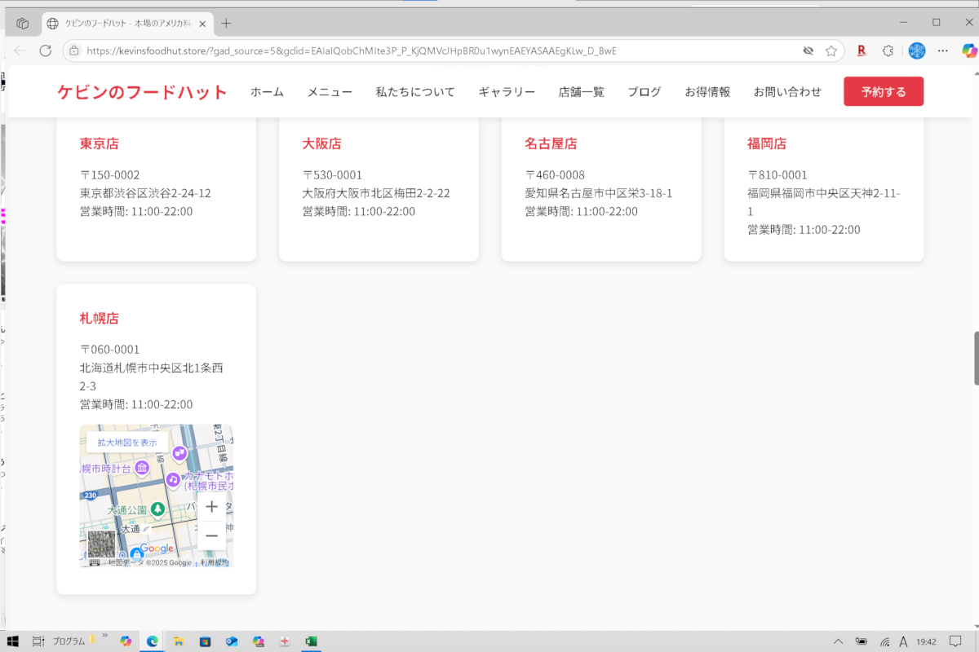Refresh the page with the reload icon

click(x=46, y=51)
